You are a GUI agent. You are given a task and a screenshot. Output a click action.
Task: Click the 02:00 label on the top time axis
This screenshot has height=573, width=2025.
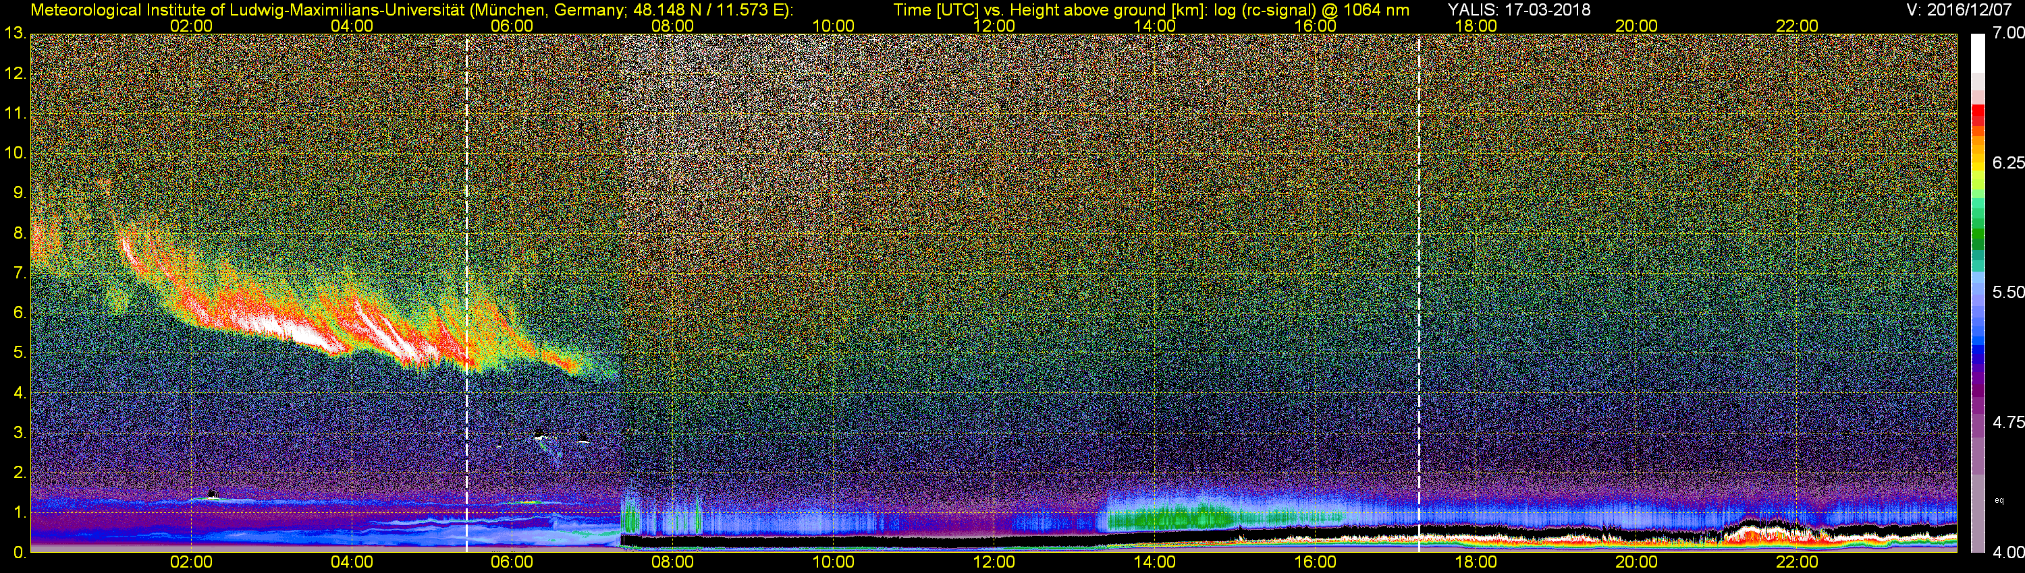[x=191, y=26]
